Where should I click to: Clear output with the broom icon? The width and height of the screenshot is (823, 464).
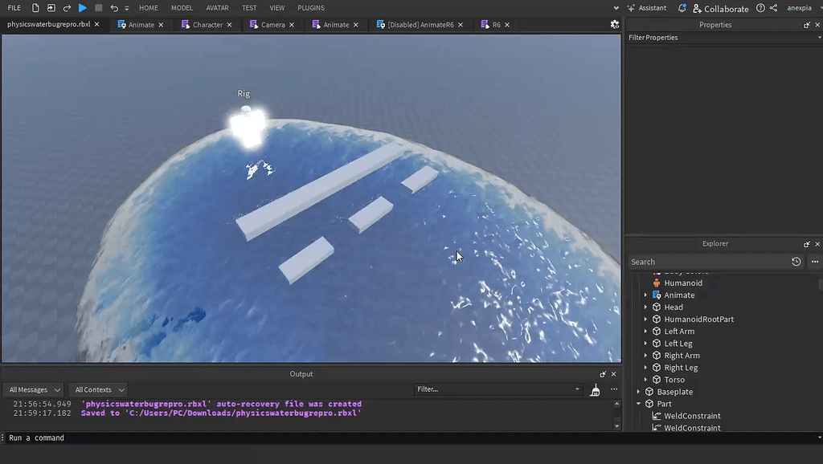[595, 389]
